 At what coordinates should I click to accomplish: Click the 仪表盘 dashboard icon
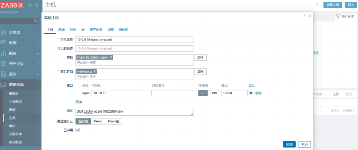pos(3,32)
